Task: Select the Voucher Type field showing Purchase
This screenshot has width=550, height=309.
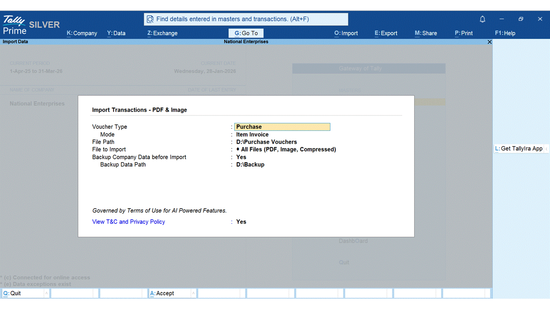Action: (282, 127)
